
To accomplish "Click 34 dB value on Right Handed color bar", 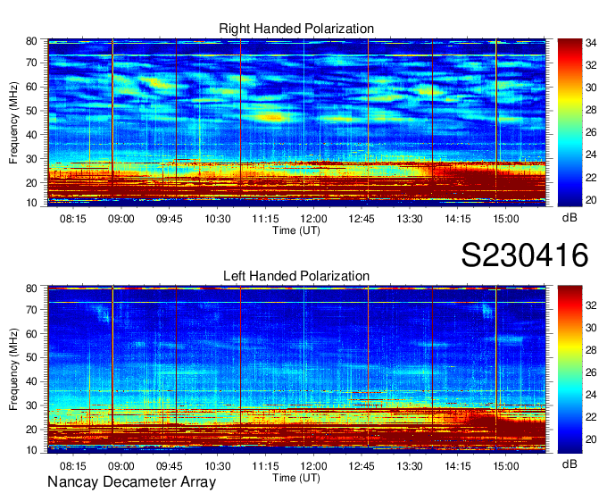I will (591, 43).
